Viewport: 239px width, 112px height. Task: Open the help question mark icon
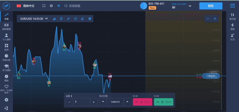click(51, 6)
